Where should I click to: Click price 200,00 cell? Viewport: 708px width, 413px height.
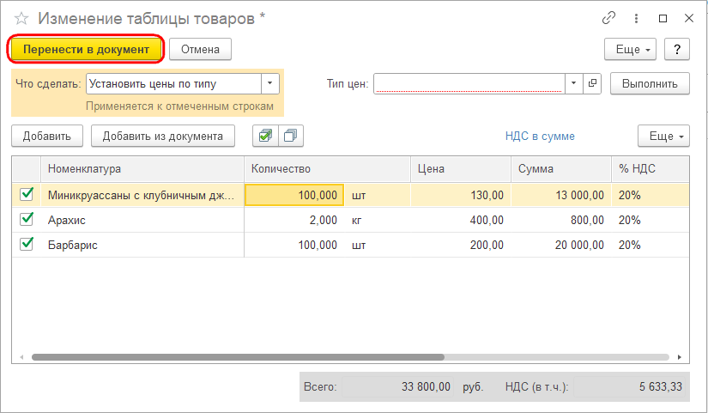point(461,245)
